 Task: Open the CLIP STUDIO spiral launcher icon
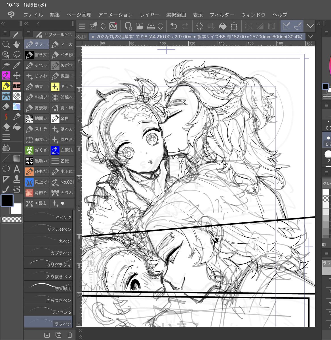(113, 26)
